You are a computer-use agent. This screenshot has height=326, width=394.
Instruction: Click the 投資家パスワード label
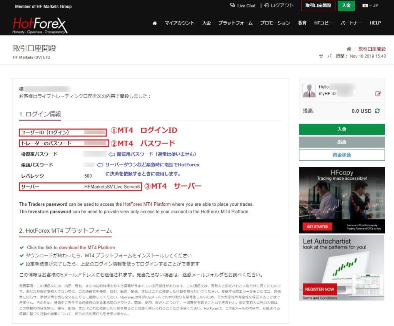coord(39,154)
